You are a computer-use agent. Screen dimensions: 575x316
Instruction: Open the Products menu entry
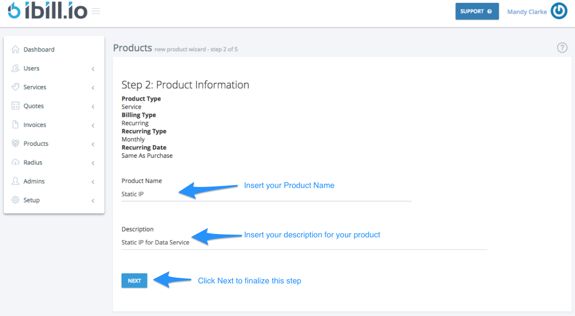pyautogui.click(x=36, y=143)
